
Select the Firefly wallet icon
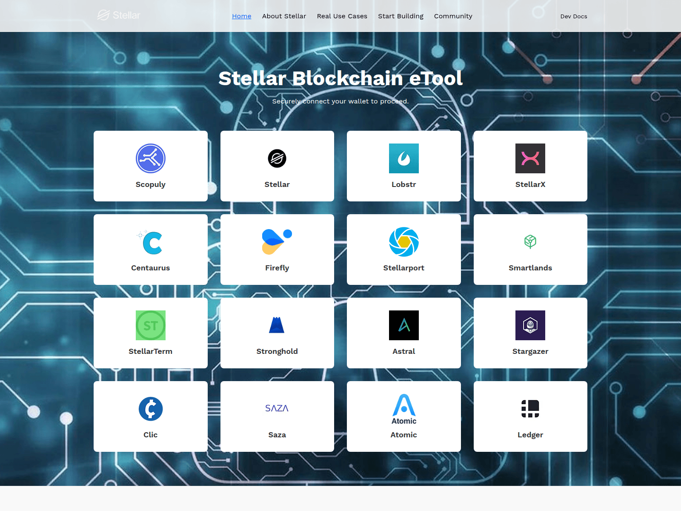point(277,242)
